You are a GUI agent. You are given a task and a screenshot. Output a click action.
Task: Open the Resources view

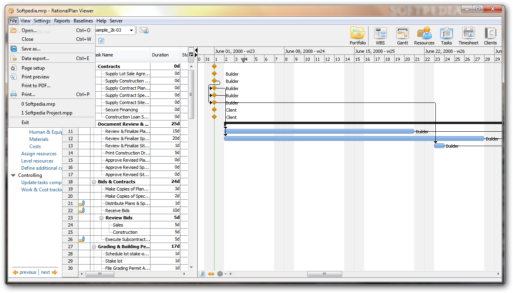(x=424, y=36)
